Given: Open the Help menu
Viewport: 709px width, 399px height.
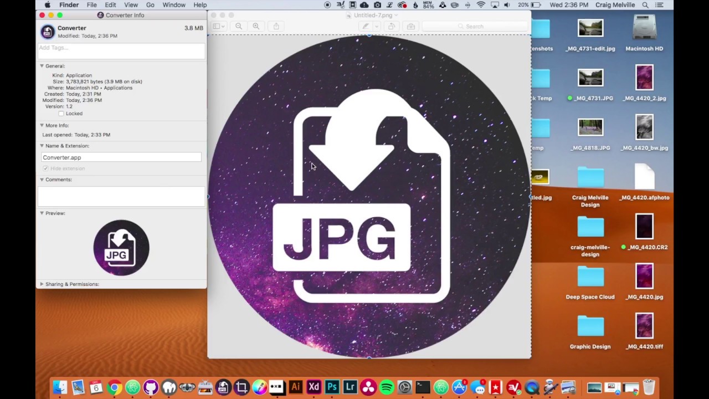Looking at the screenshot, I should [200, 5].
